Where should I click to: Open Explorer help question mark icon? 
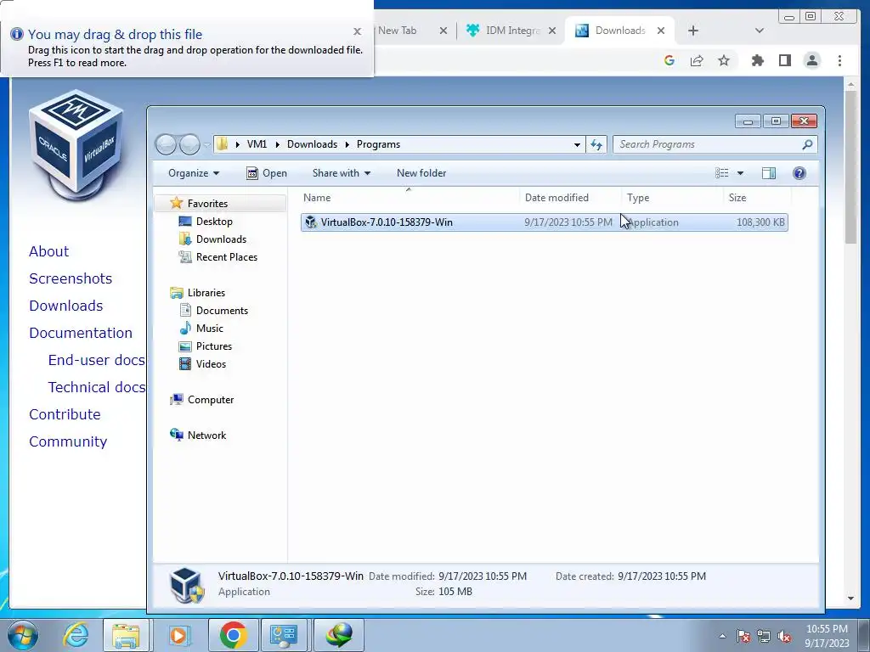(x=799, y=173)
